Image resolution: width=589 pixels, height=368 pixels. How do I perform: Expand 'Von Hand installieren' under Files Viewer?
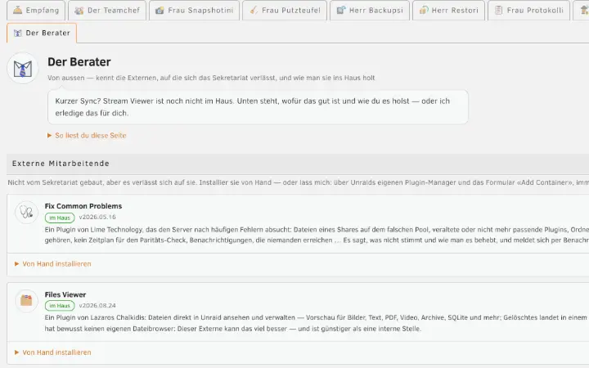tap(53, 352)
